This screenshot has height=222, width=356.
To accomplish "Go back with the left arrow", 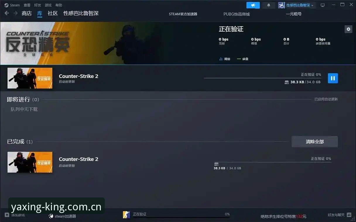I will click(7, 13).
